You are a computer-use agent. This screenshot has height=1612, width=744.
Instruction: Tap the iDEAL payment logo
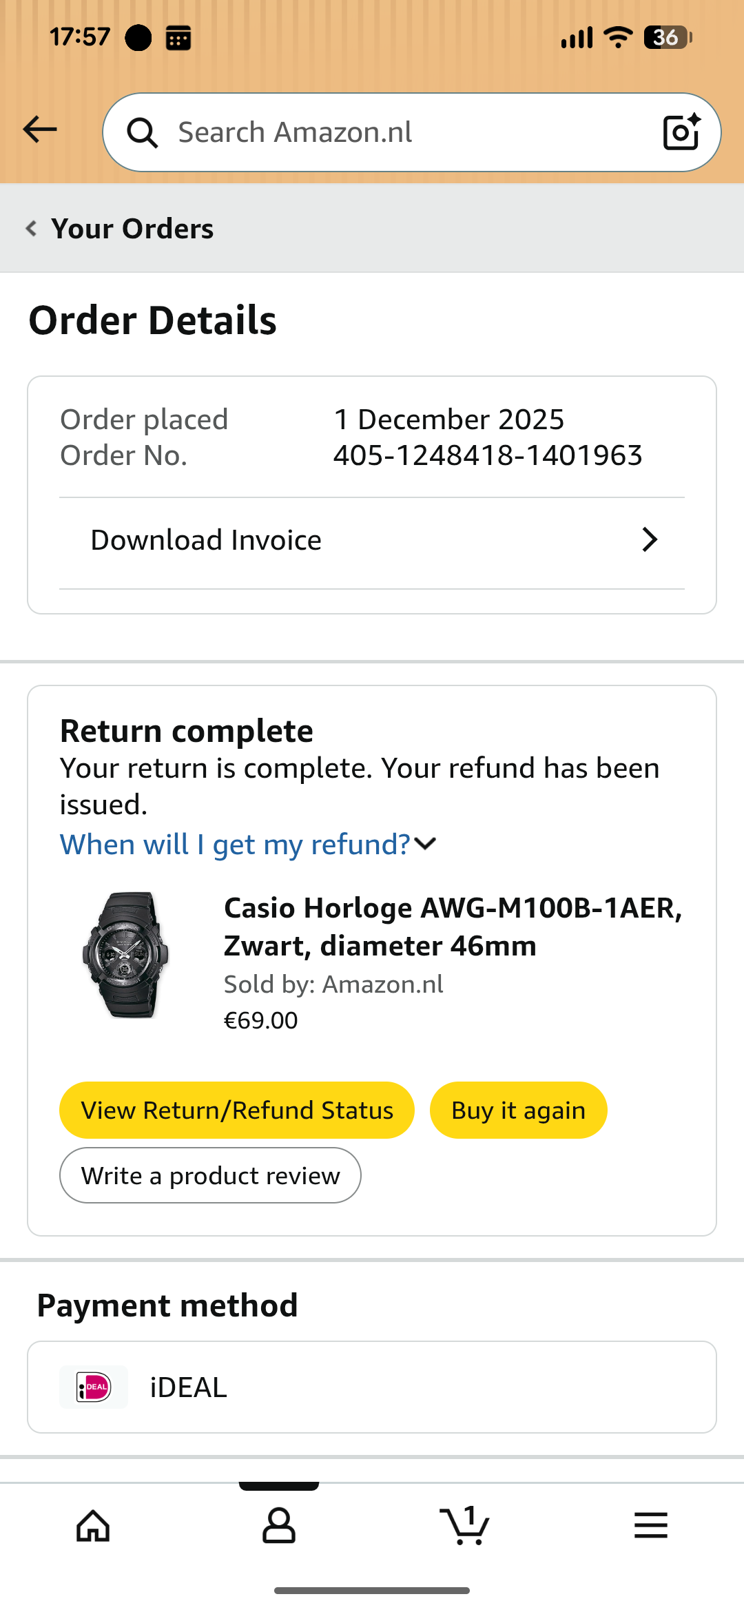click(x=94, y=1387)
